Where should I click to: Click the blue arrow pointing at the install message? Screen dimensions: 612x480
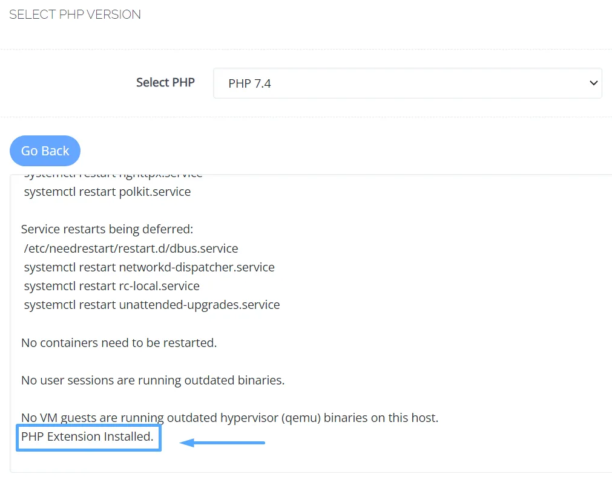click(x=222, y=443)
